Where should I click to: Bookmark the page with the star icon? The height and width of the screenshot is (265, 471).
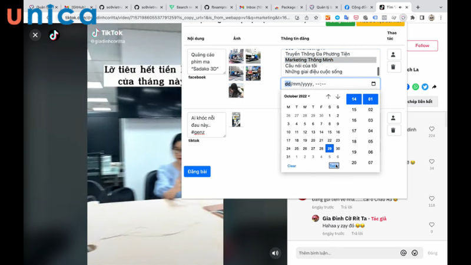pyautogui.click(x=316, y=18)
